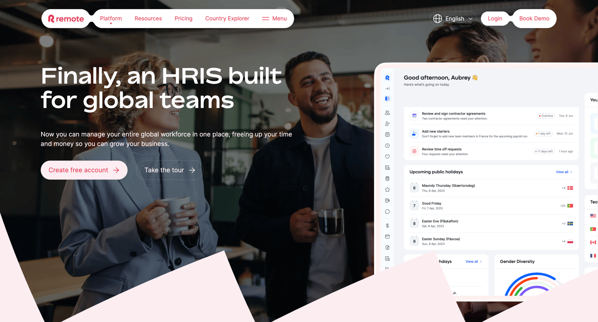
Task: Click the globe language icon
Action: 437,19
